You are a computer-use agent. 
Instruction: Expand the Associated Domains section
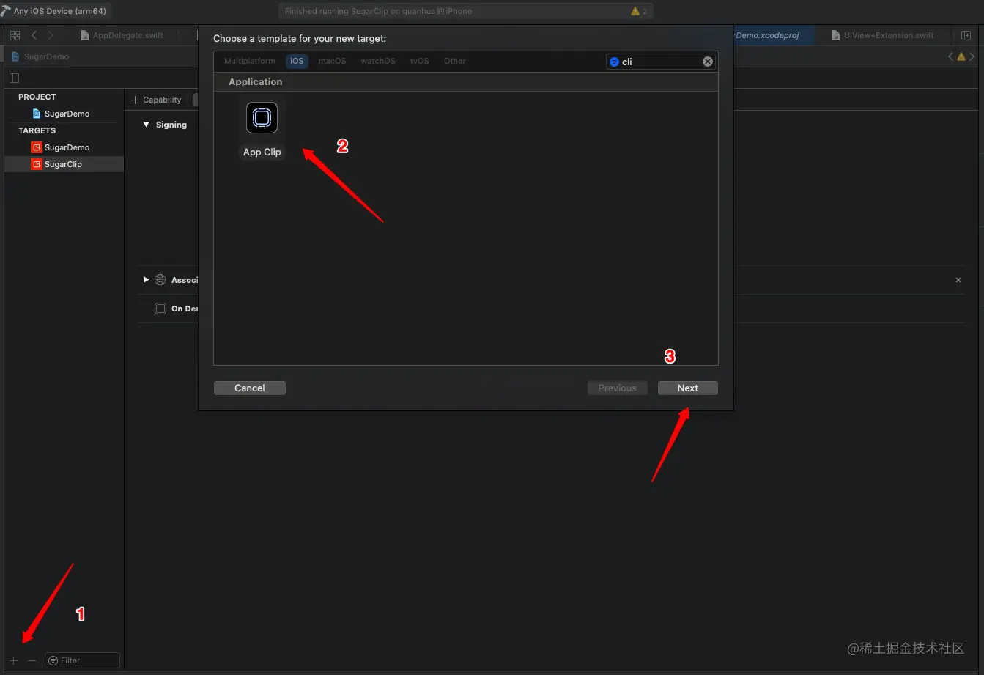click(146, 280)
